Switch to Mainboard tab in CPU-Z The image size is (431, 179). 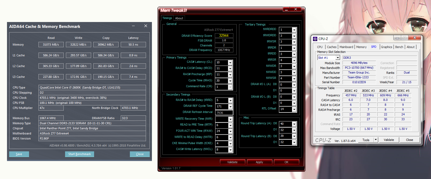pyautogui.click(x=346, y=47)
